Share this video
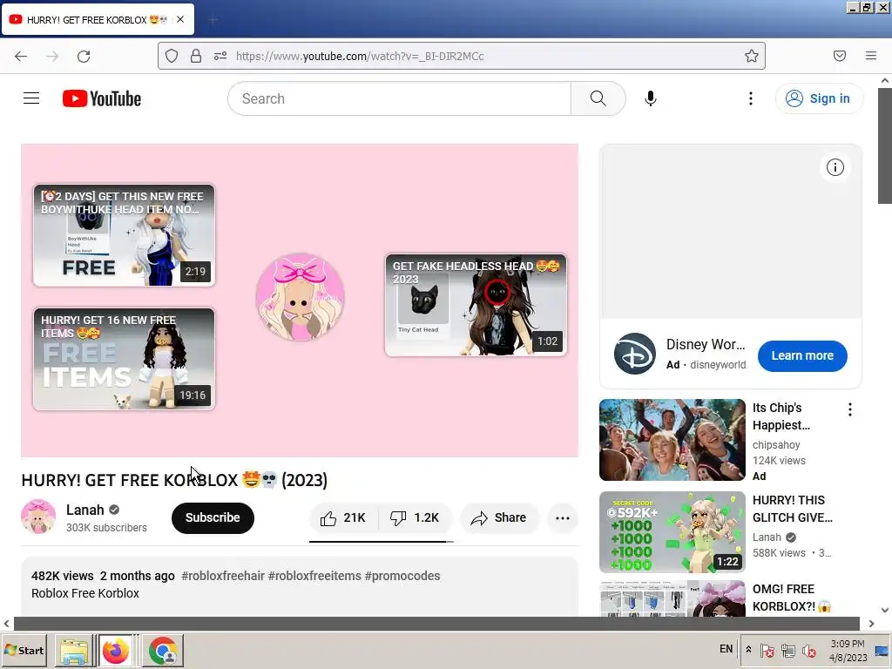Screen dimensions: 892x669 click(499, 517)
